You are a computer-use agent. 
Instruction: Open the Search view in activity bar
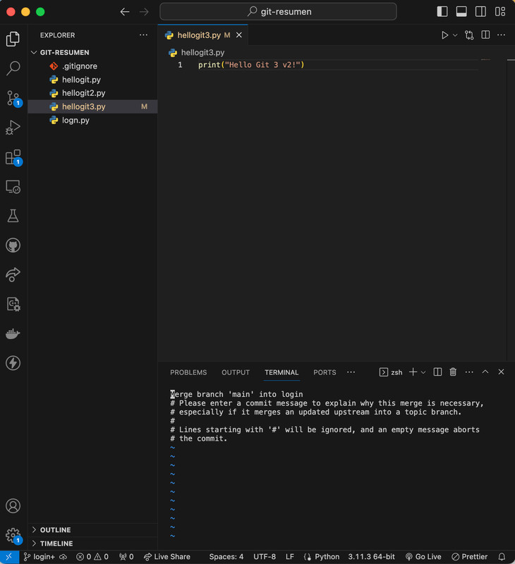tap(13, 68)
